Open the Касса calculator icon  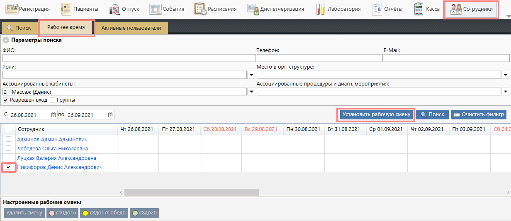tap(419, 9)
